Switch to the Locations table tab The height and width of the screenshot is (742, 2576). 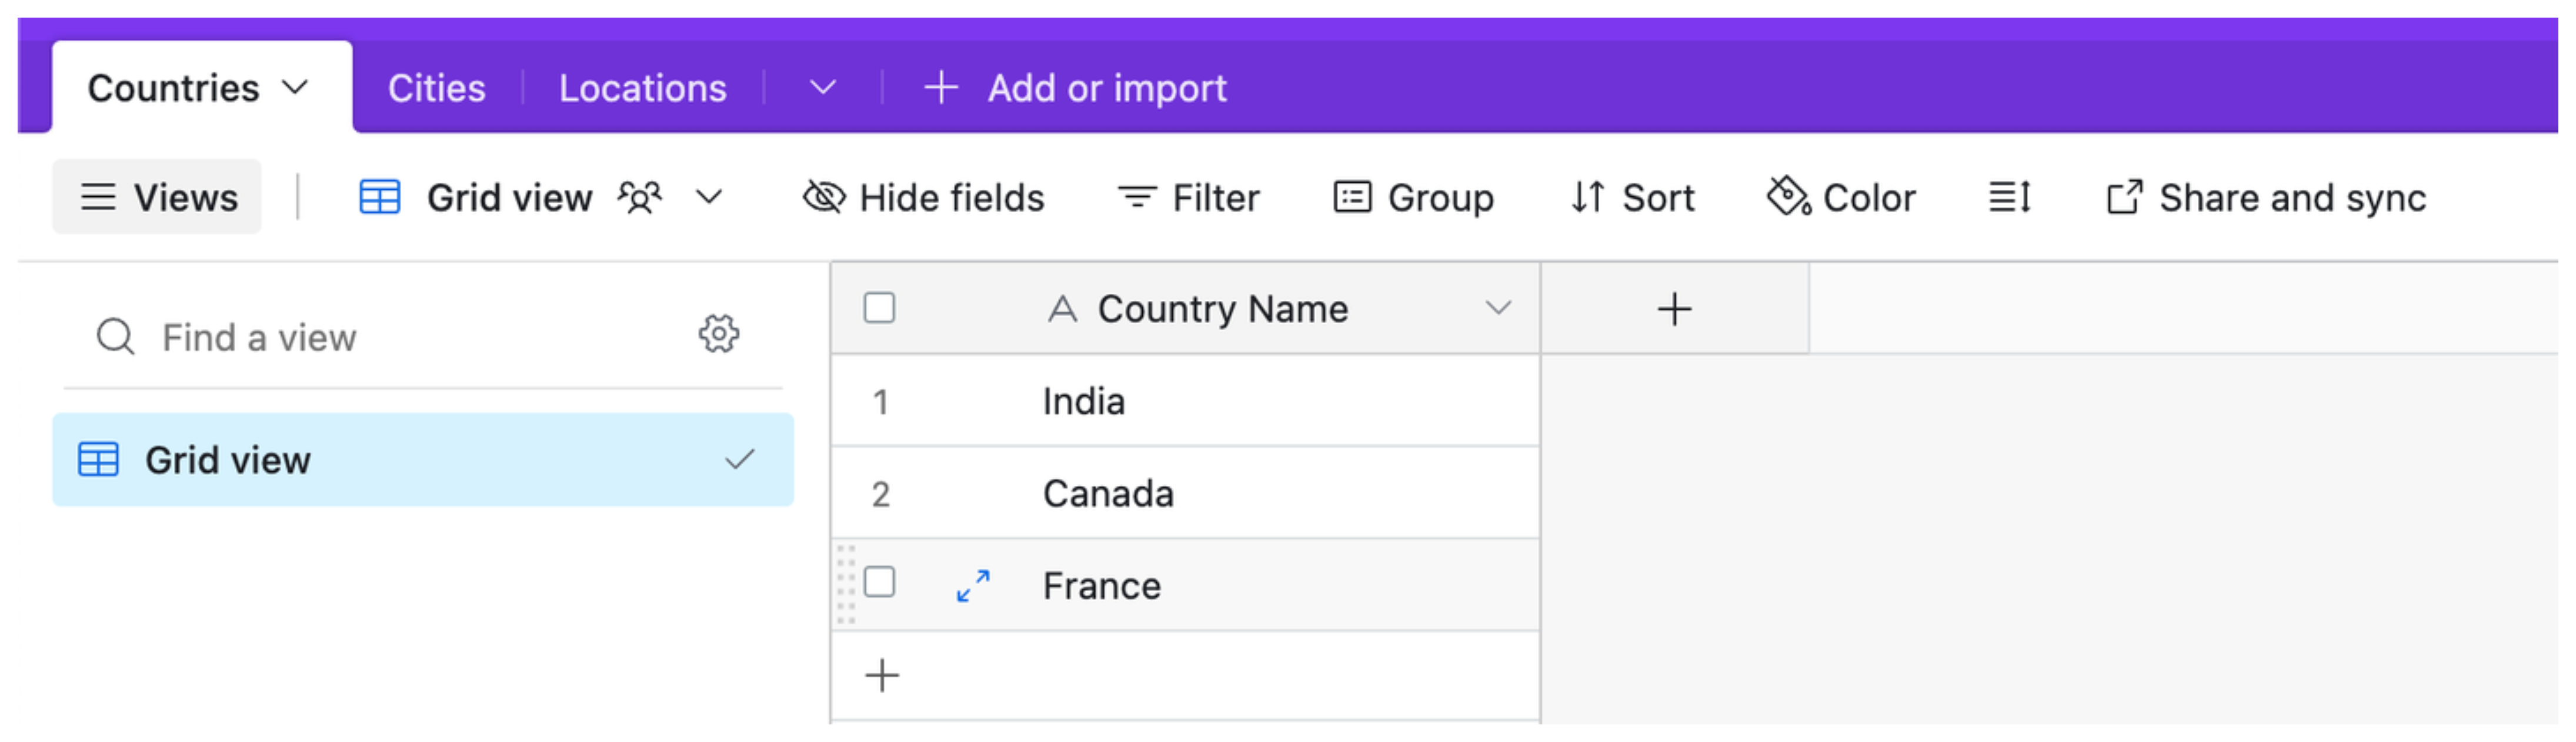[x=642, y=88]
